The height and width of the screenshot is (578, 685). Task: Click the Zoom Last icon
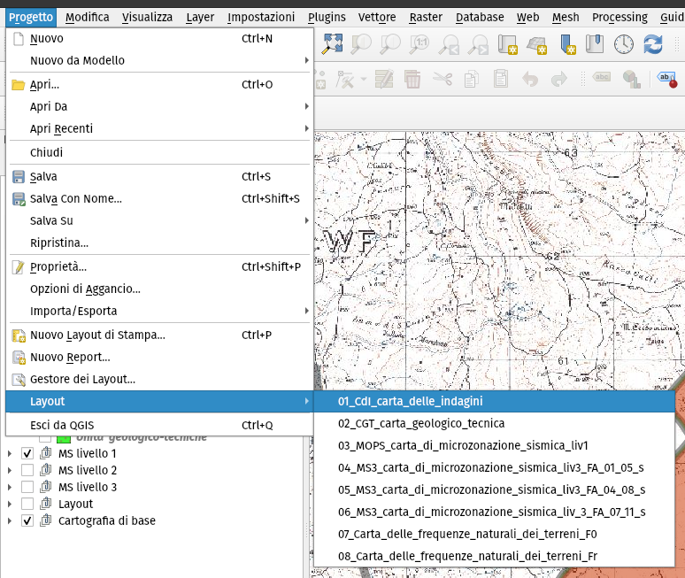(449, 44)
